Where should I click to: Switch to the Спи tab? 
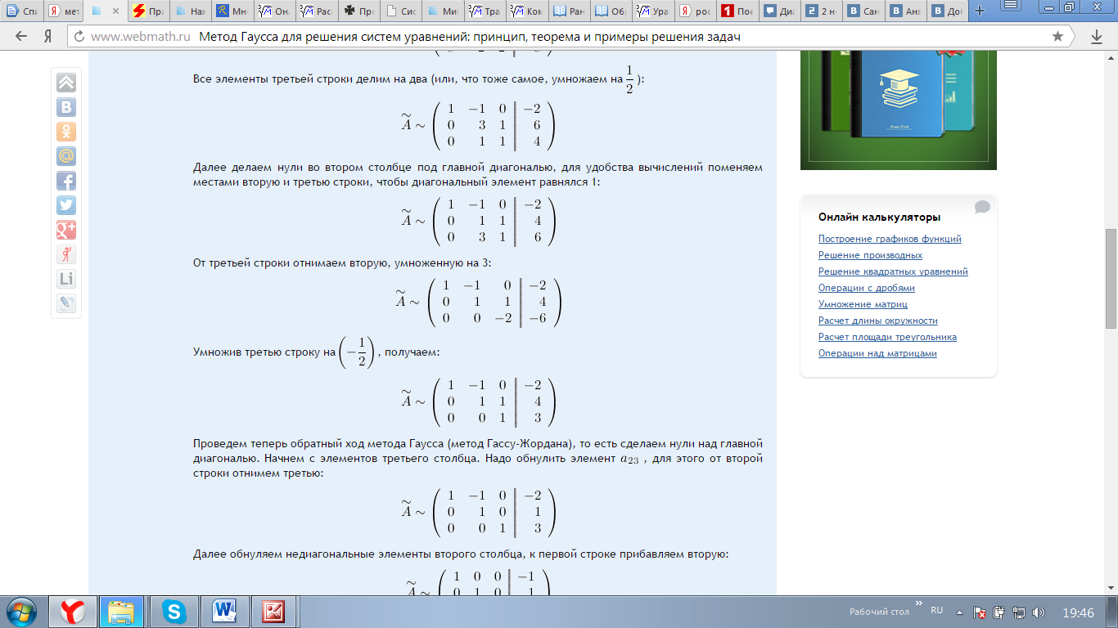click(21, 11)
